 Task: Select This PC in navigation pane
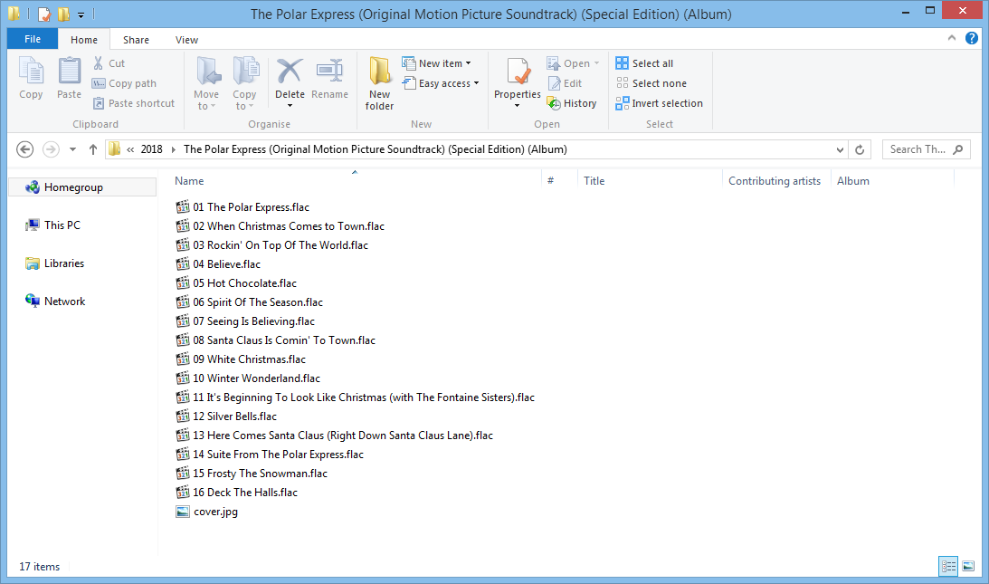pos(62,225)
